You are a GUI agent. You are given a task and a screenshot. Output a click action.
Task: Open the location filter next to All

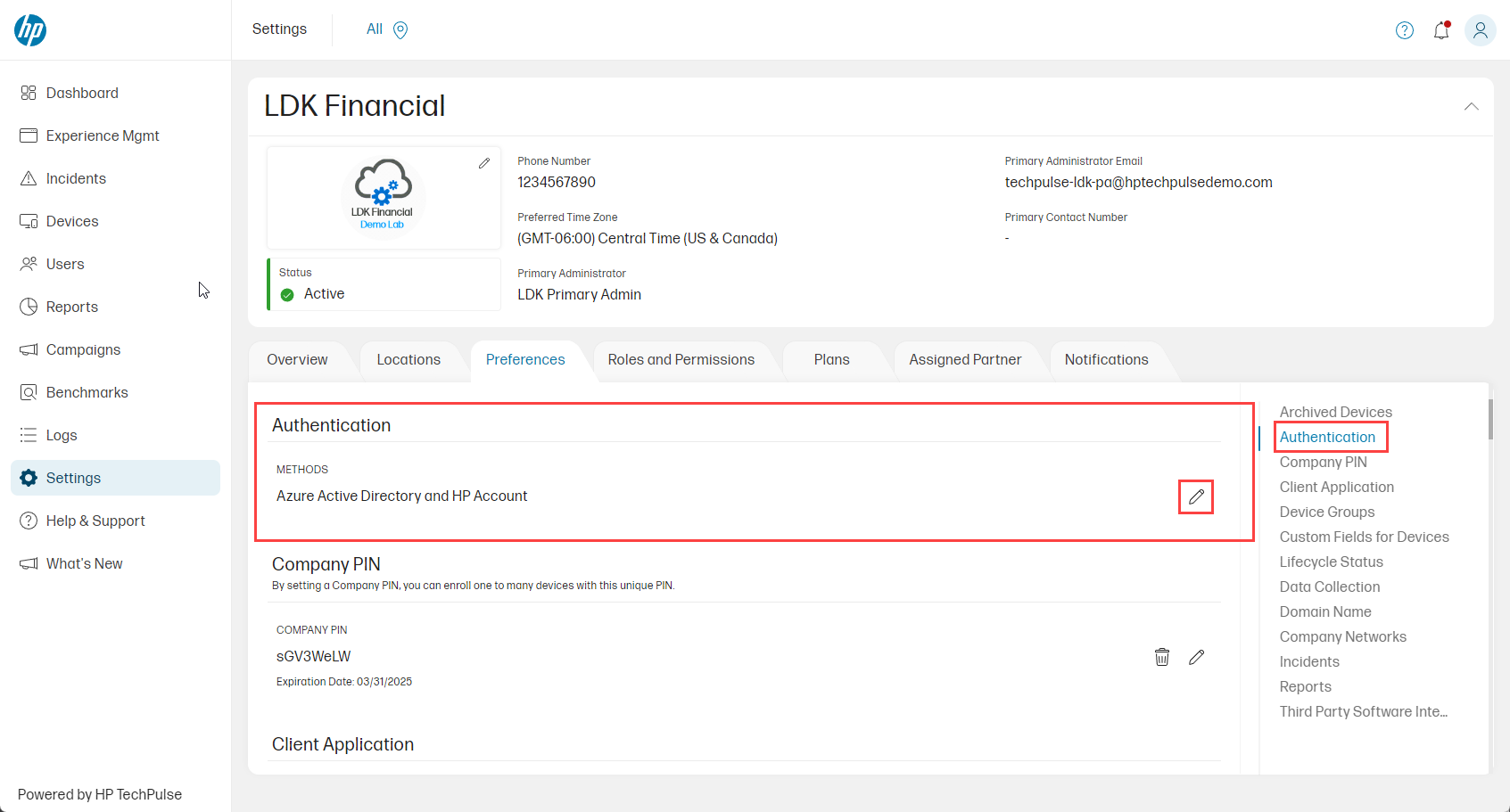tap(400, 29)
